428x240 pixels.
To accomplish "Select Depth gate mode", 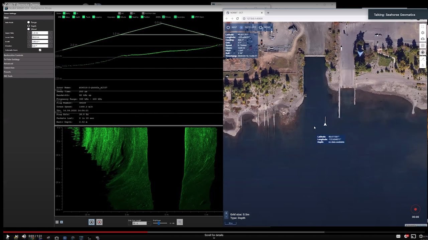I will pyautogui.click(x=28, y=26).
